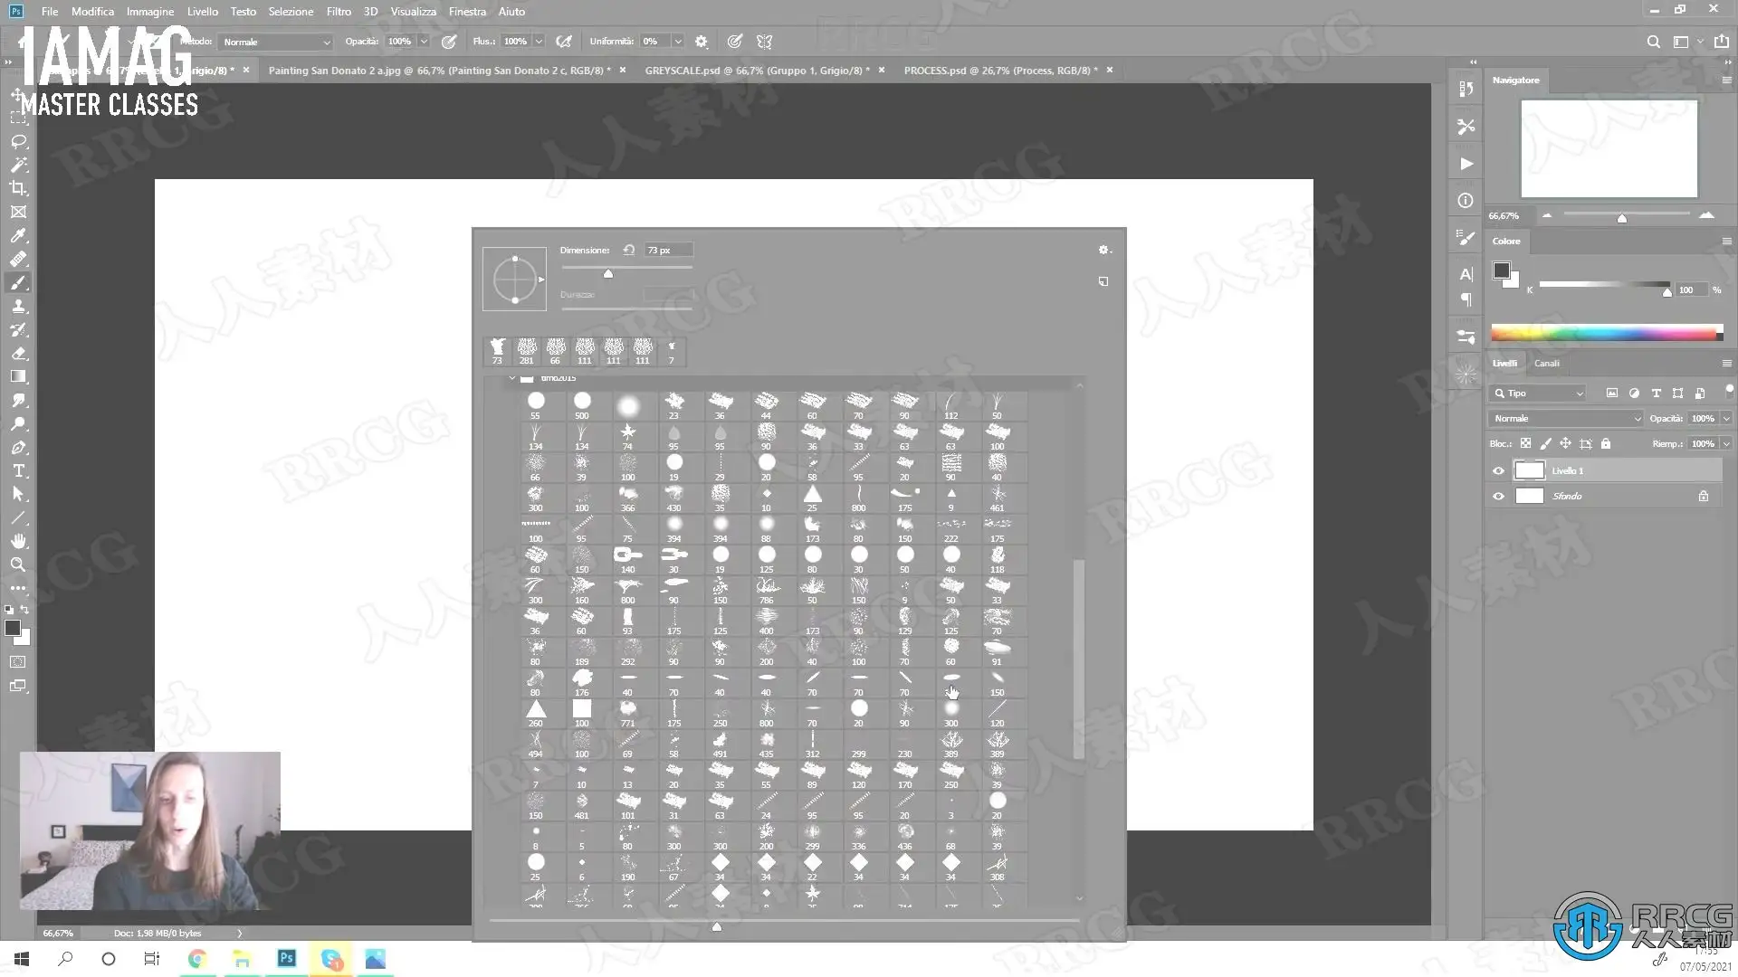Select the Crop tool
This screenshot has width=1738, height=977.
point(18,189)
